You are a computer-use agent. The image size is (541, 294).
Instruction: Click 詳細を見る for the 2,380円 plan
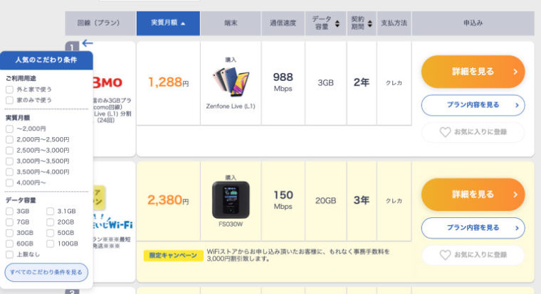point(473,195)
